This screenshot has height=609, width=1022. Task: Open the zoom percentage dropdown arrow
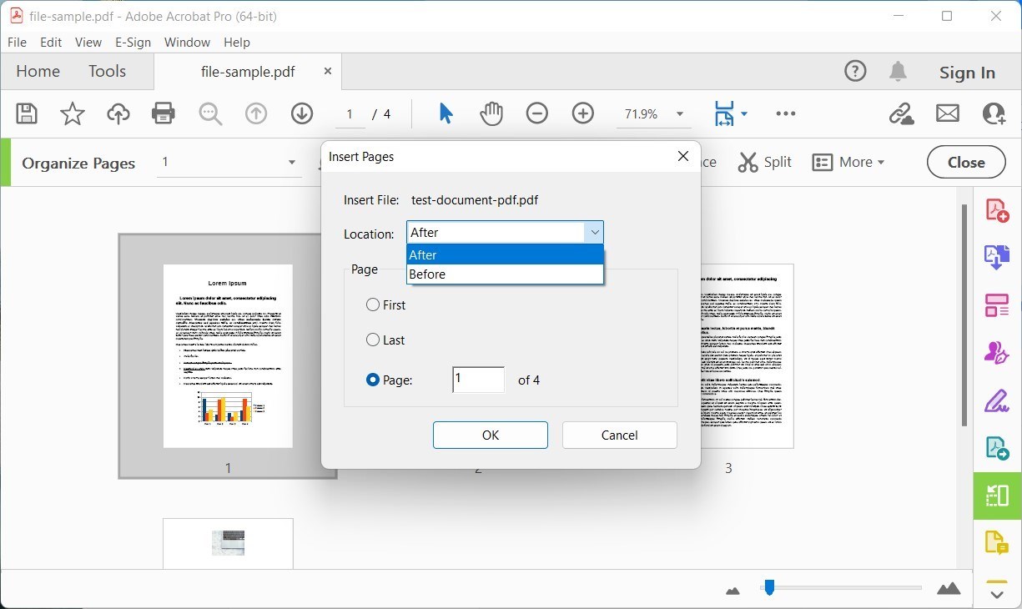click(x=680, y=114)
